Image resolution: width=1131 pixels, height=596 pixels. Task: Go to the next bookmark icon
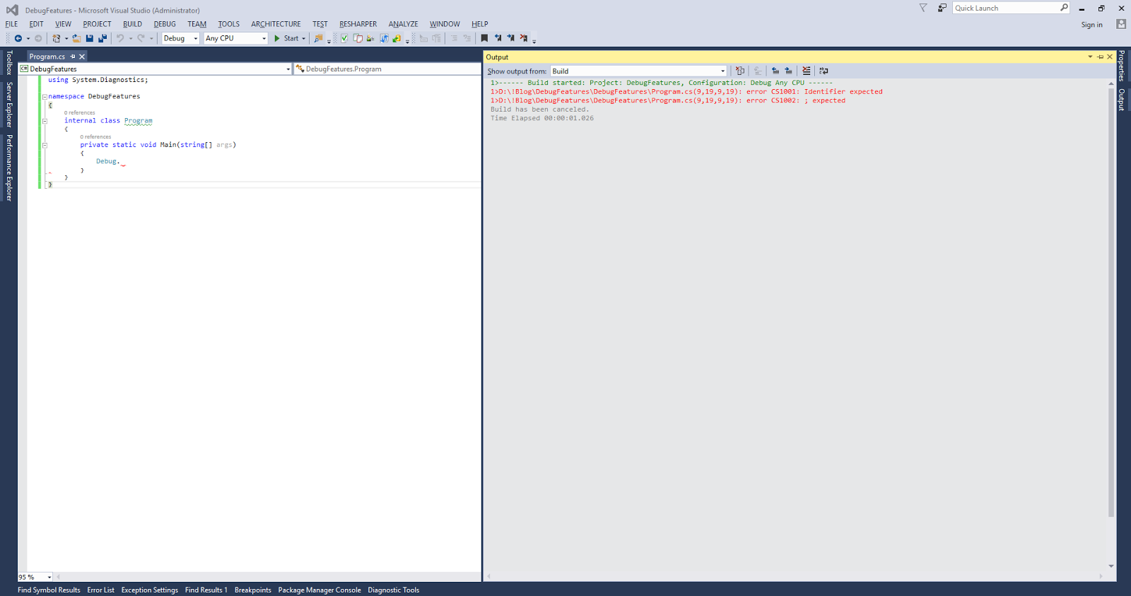point(510,38)
